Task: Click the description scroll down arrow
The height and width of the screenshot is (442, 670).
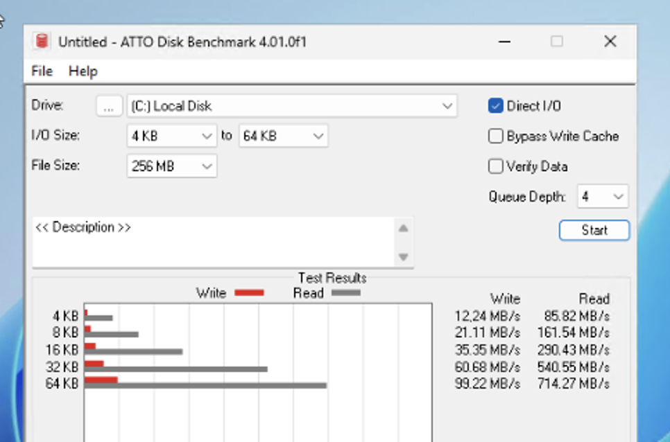Action: pos(403,257)
